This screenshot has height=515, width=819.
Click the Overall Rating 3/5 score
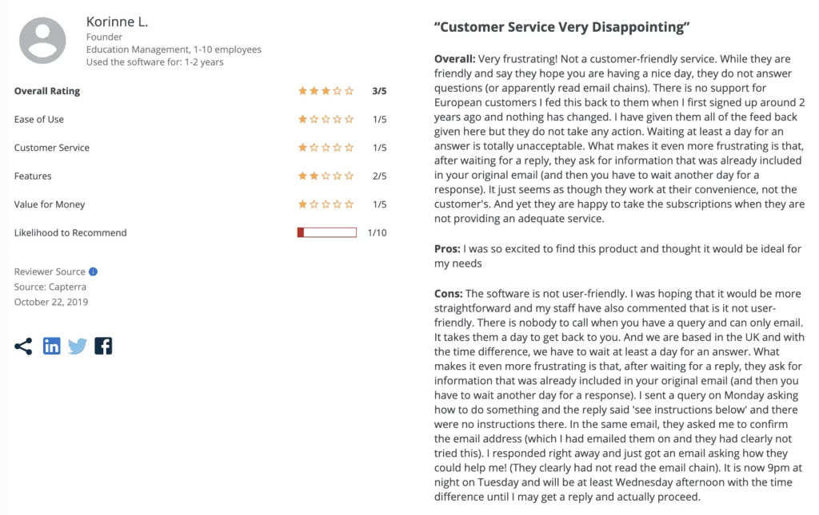point(379,91)
